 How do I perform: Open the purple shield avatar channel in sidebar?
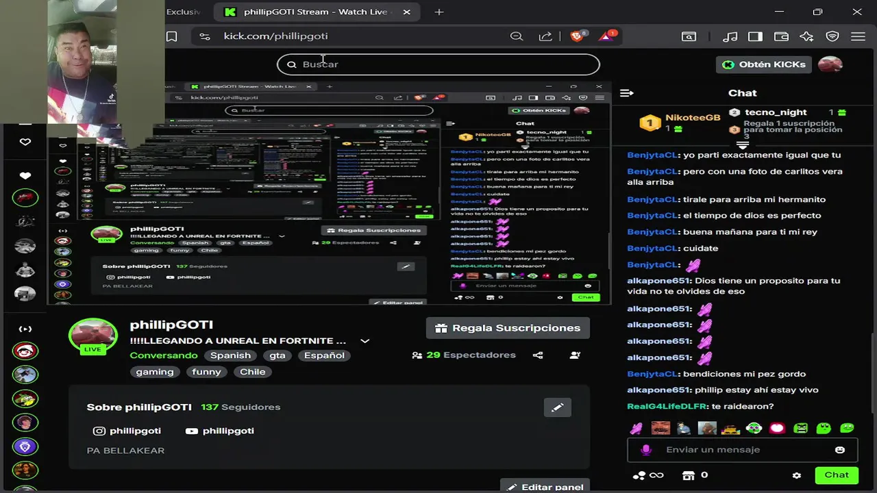pyautogui.click(x=25, y=446)
